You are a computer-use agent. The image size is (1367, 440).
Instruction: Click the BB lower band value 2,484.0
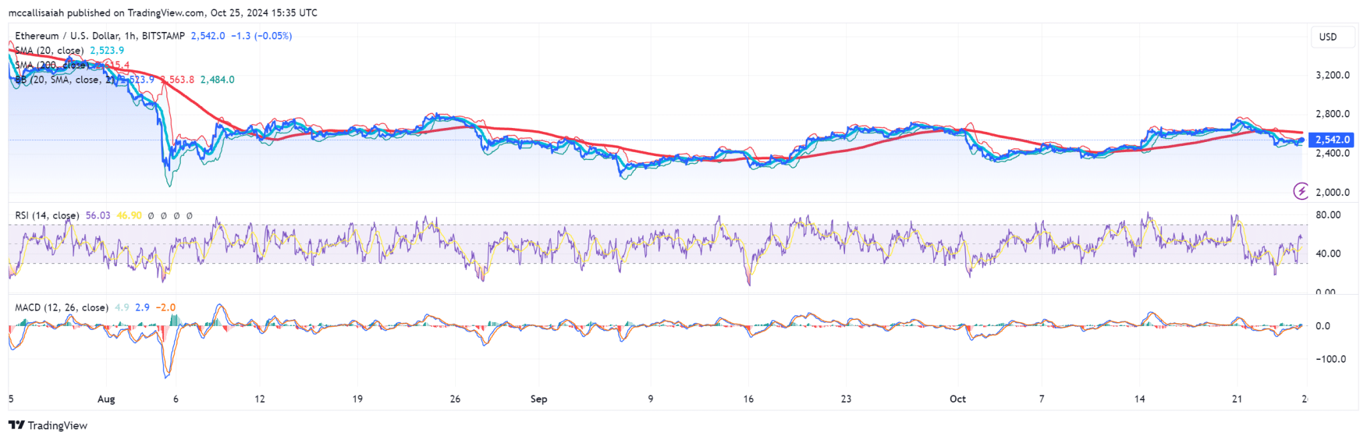coord(218,80)
